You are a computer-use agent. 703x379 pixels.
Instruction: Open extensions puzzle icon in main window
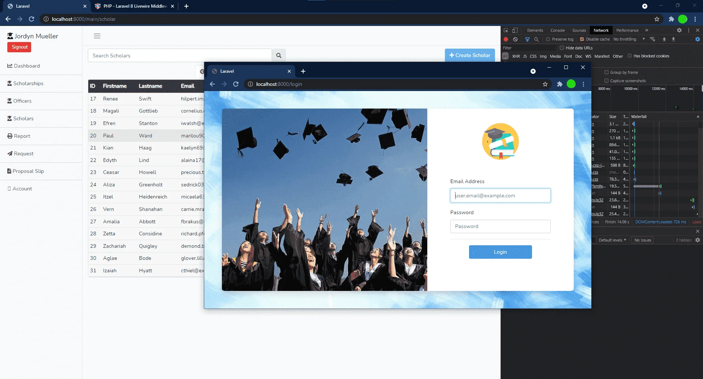[x=671, y=19]
